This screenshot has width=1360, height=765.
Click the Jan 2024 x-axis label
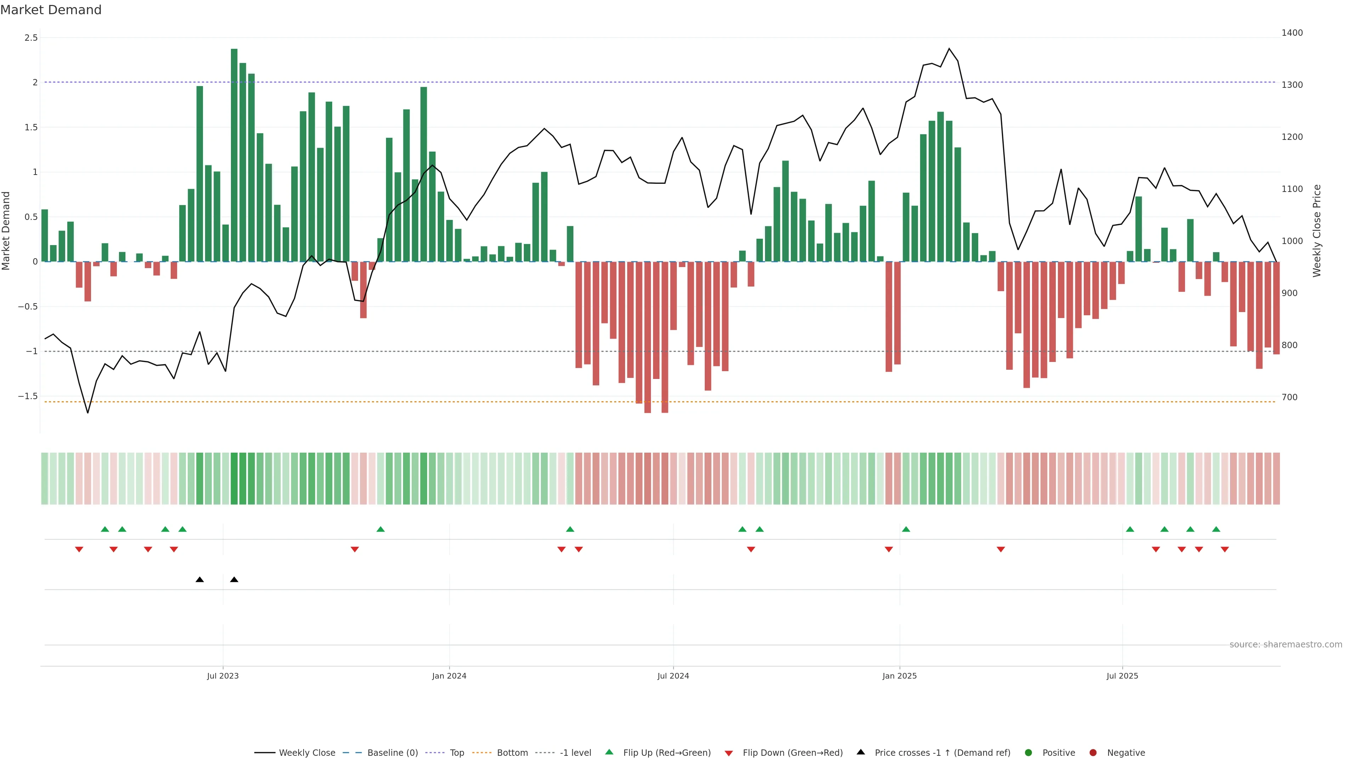[449, 676]
